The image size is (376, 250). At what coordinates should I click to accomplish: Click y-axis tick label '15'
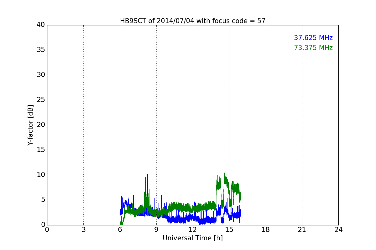click(41, 150)
